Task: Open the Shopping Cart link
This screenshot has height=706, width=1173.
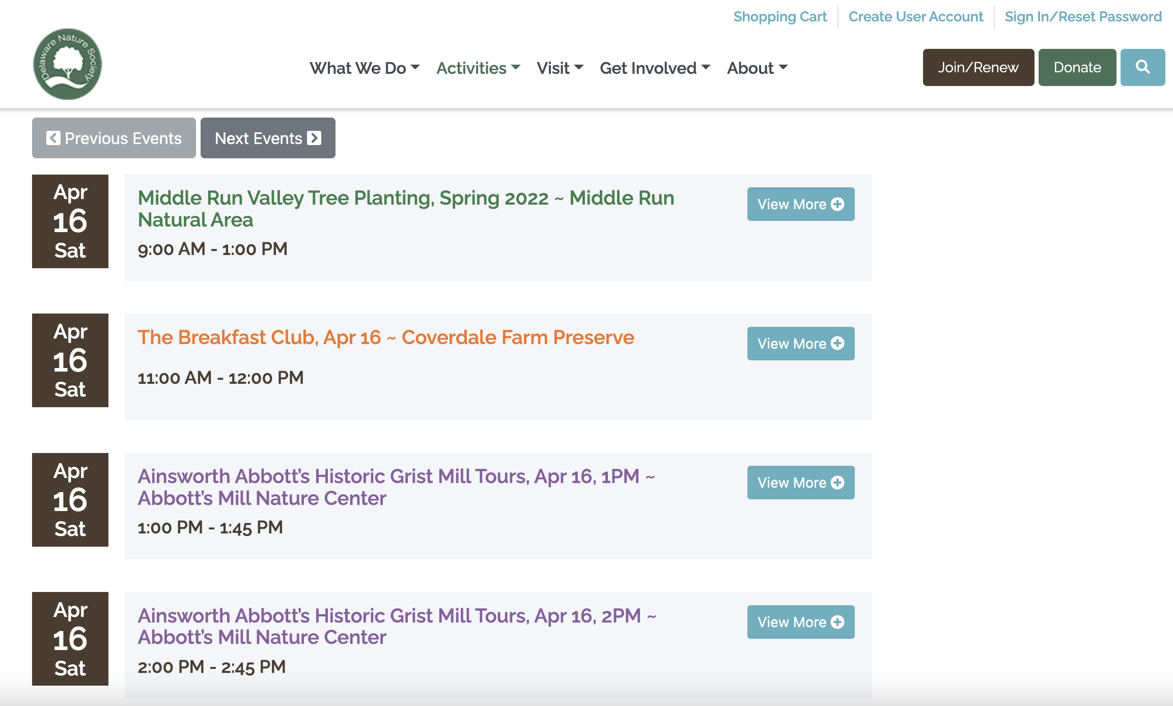Action: point(780,17)
